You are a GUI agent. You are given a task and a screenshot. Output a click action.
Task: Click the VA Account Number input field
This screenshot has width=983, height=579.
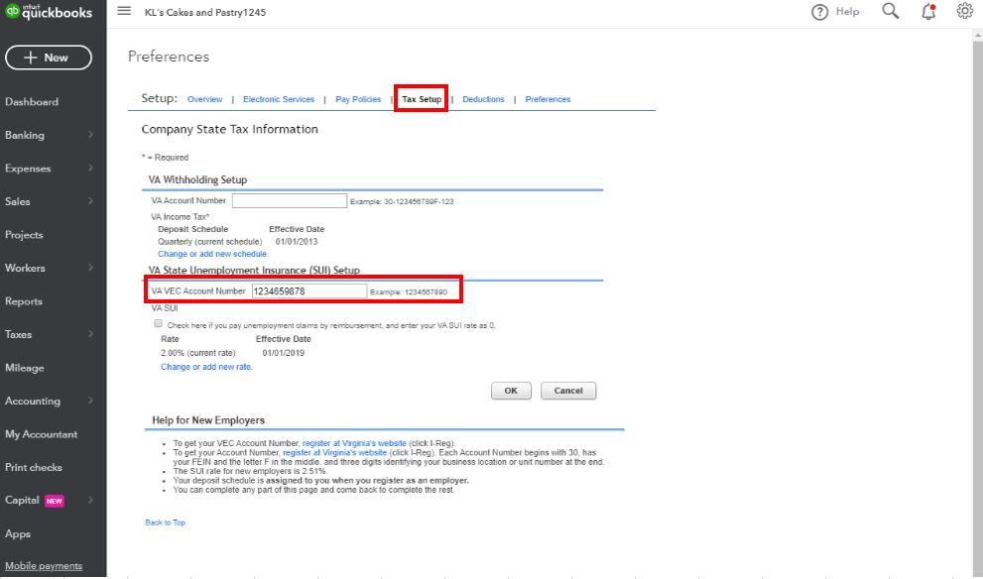pos(289,200)
